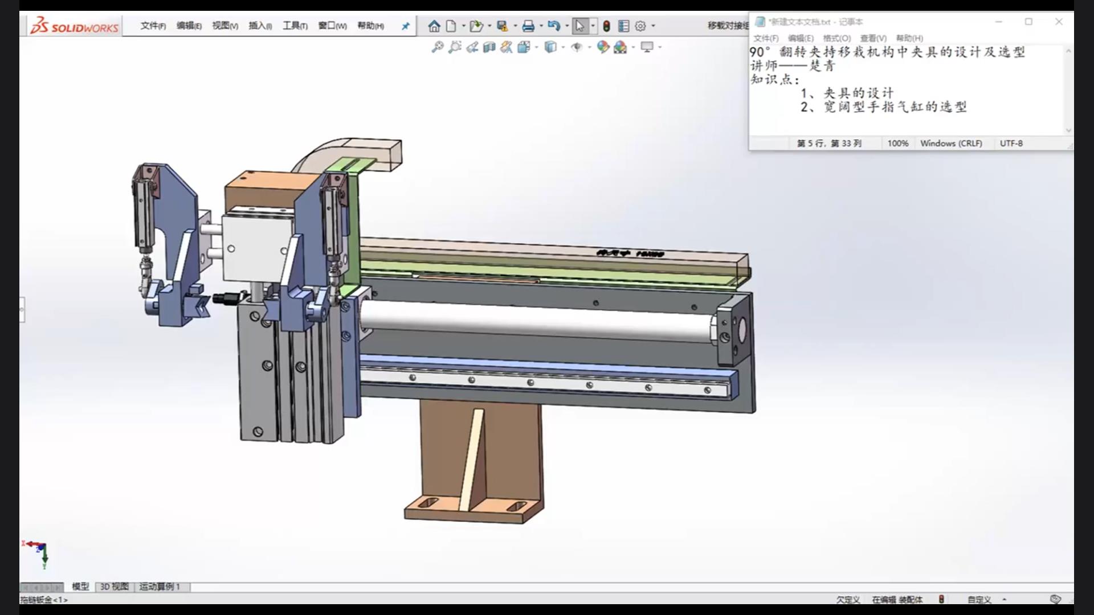This screenshot has height=615, width=1094.
Task: Click the Notepad vertical scrollbar down arrow
Action: click(x=1068, y=130)
